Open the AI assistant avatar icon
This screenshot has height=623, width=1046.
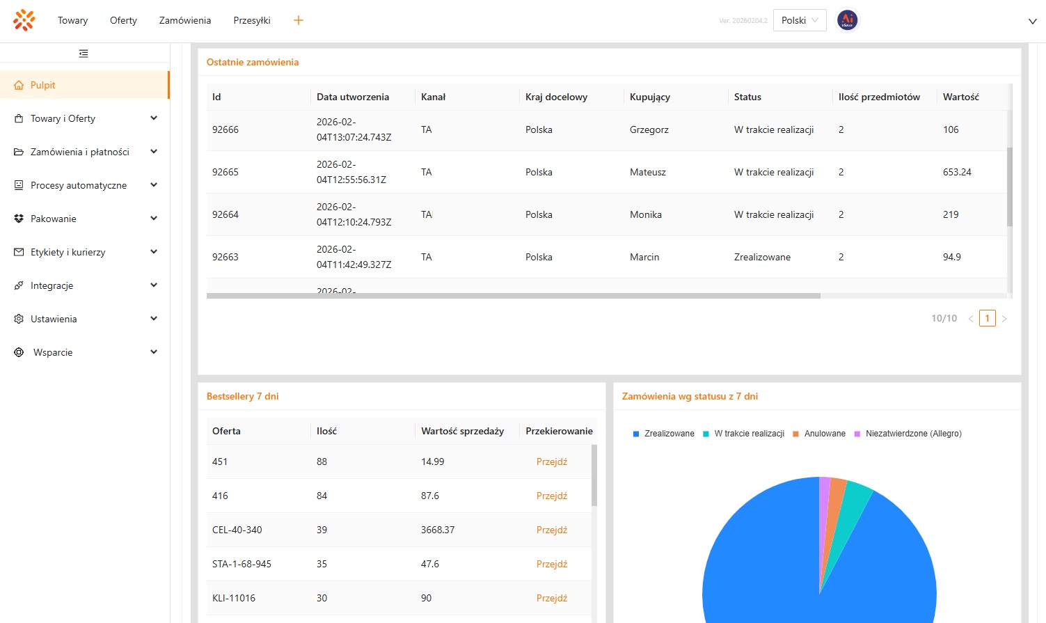pyautogui.click(x=847, y=20)
